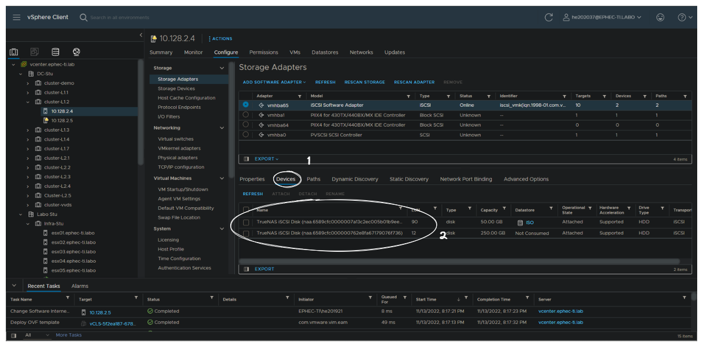703x347 pixels.
Task: Filter the Model column in adapters table
Action: coord(408,96)
